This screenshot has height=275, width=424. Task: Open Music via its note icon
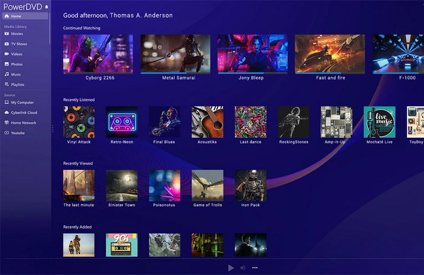7,74
